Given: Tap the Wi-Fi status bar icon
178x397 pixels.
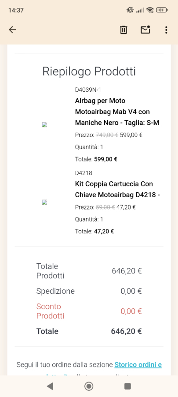Looking at the screenshot, I should 150,10.
